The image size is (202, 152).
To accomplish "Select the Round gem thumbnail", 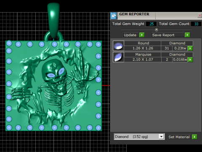I will 118,46.
